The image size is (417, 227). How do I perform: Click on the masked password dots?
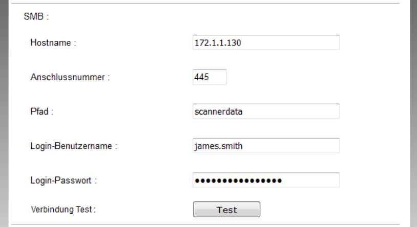tap(238, 180)
